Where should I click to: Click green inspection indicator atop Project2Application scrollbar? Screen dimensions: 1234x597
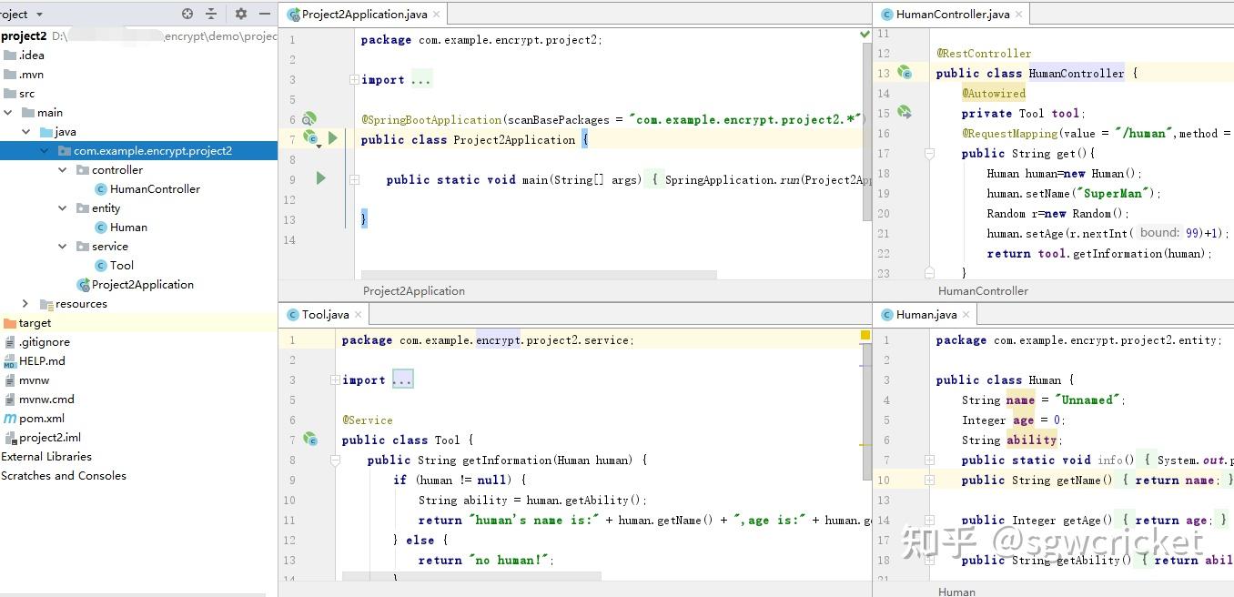tap(862, 32)
